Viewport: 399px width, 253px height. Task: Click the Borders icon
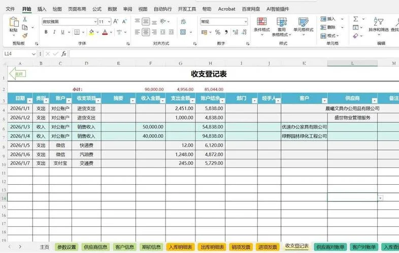pos(77,32)
